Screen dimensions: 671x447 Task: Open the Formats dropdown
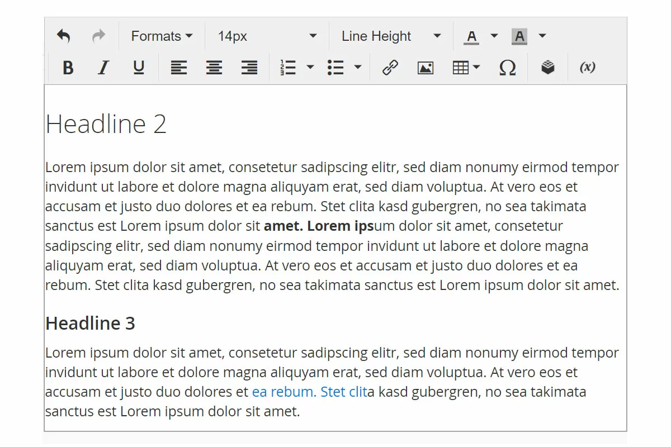[x=161, y=36]
